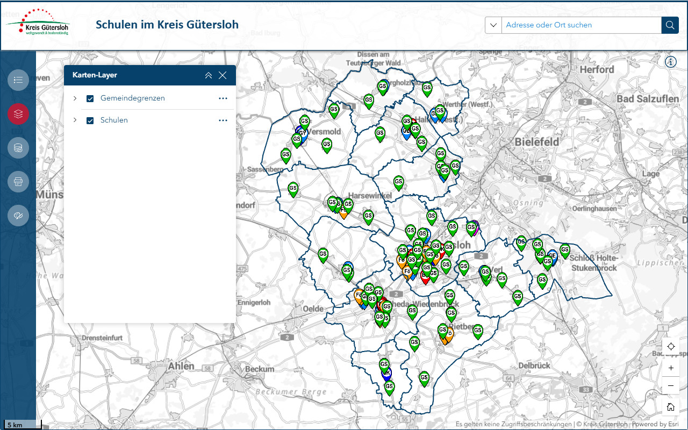Zoom out with the minus button

[671, 386]
